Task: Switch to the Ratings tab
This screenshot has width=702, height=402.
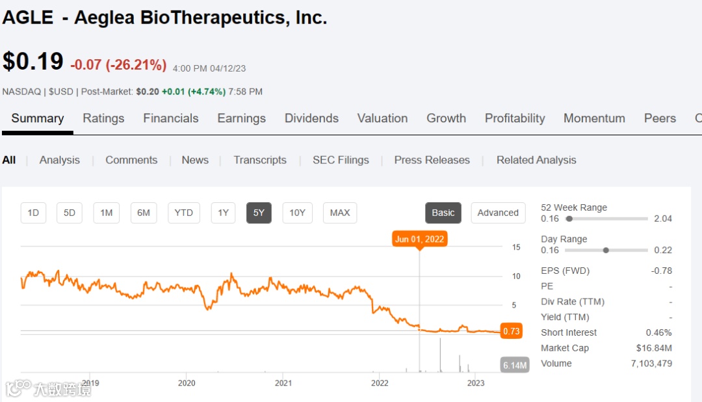Action: coord(103,118)
